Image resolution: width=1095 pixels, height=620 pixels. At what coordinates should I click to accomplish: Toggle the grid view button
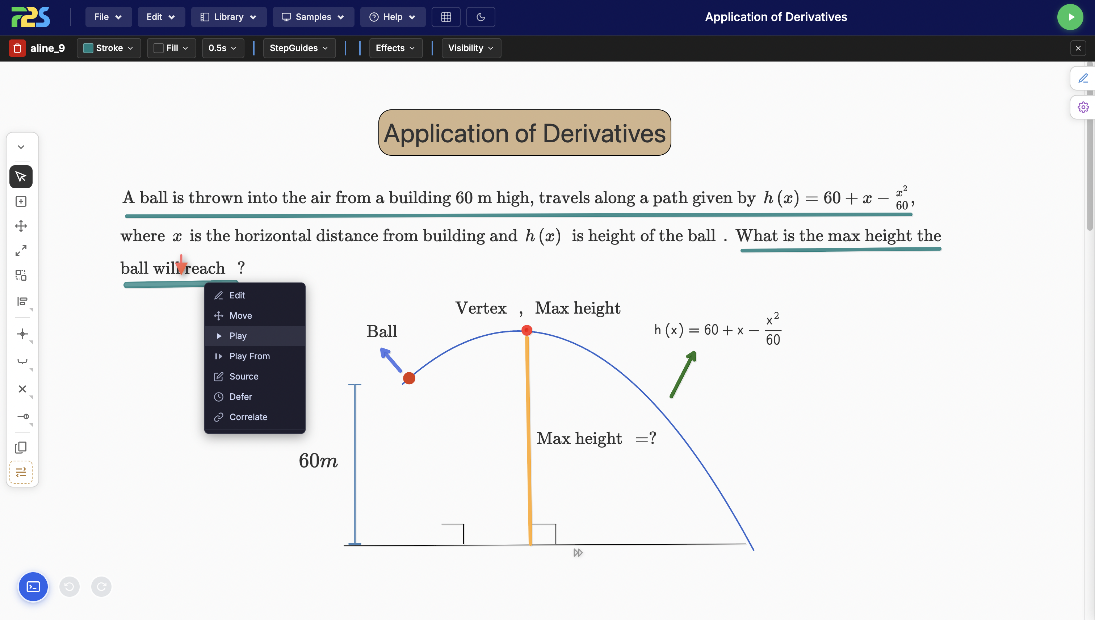point(446,17)
